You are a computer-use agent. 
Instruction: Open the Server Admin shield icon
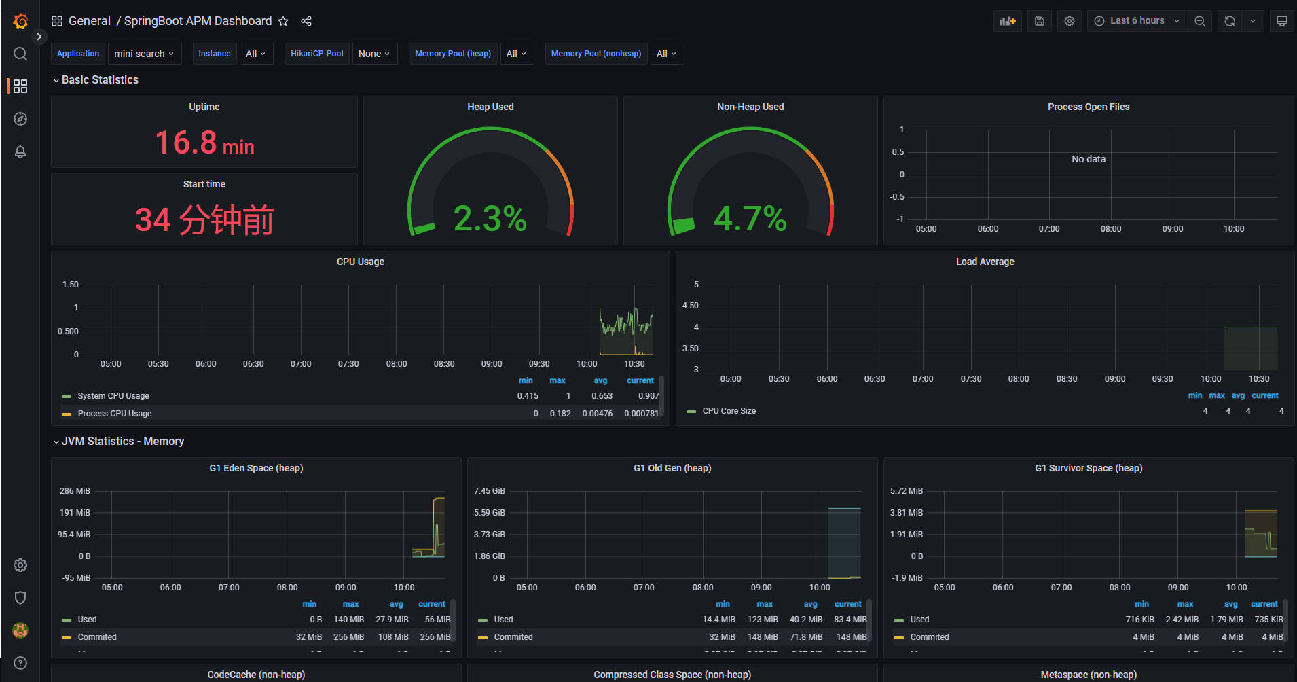pyautogui.click(x=20, y=598)
